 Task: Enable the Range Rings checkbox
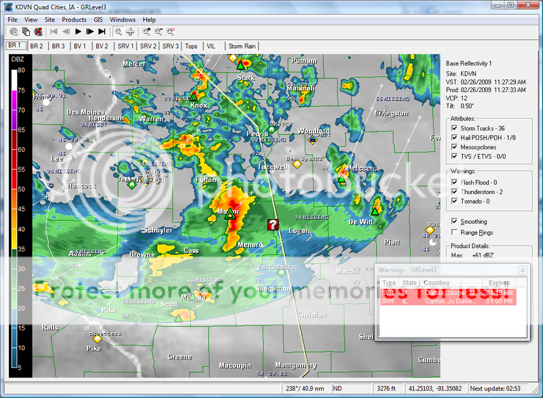click(x=454, y=233)
